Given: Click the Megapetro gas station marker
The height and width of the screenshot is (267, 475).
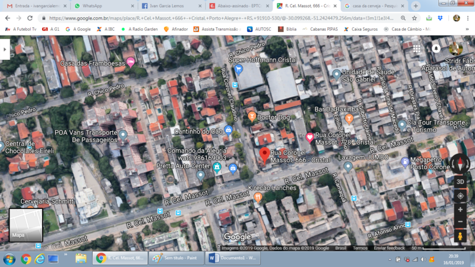Looking at the screenshot, I should pyautogui.click(x=405, y=162).
